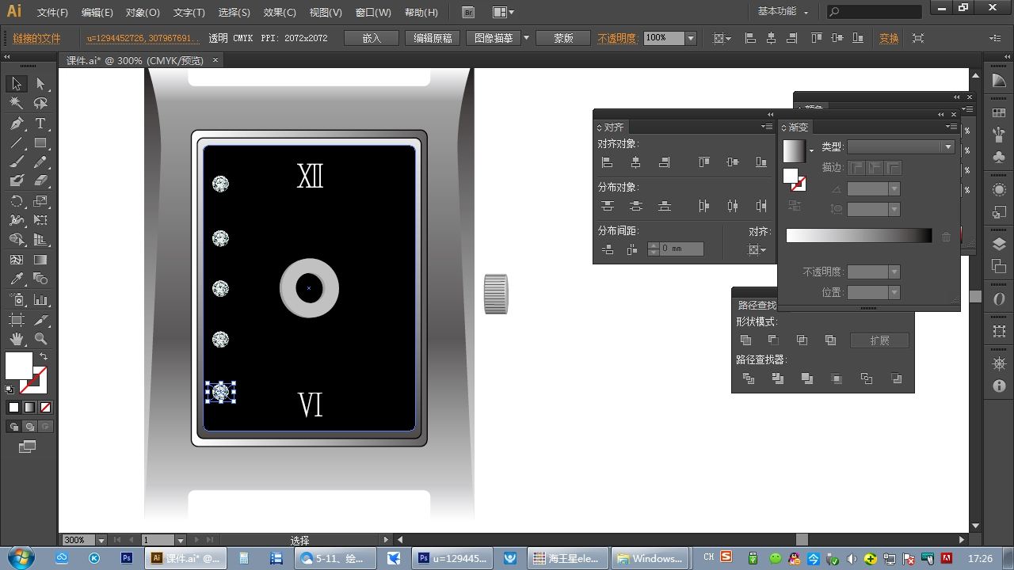
Task: Click the Unite shape mode in Pathfinder
Action: coord(745,340)
